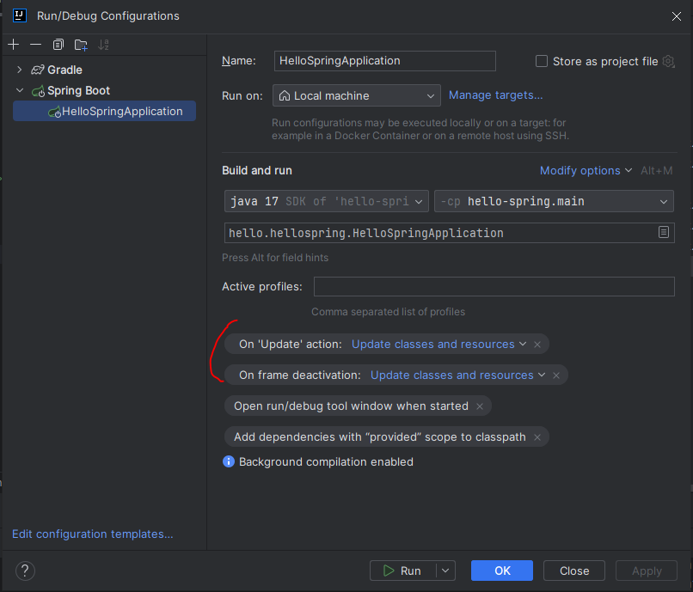Create a new configuration folder
Image resolution: width=693 pixels, height=592 pixels.
tap(81, 45)
